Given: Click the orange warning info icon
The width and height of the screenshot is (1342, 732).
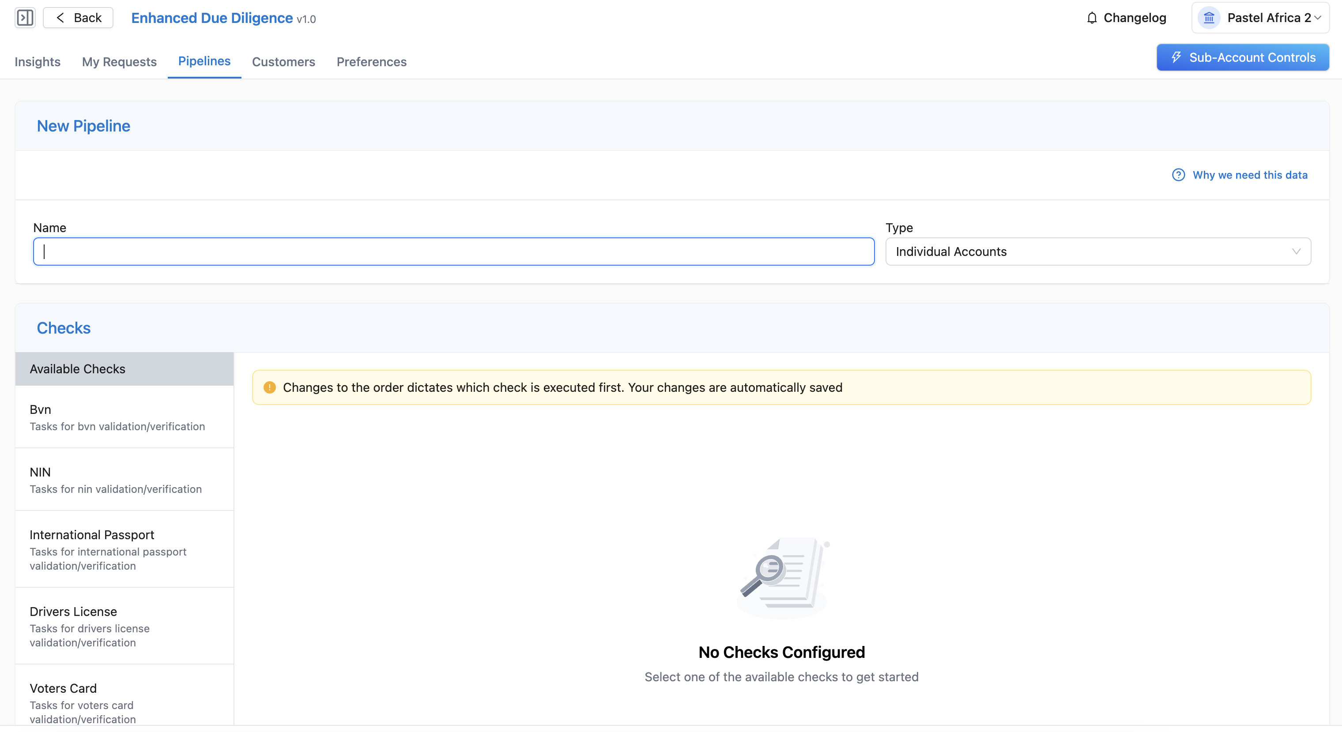Looking at the screenshot, I should (x=269, y=387).
